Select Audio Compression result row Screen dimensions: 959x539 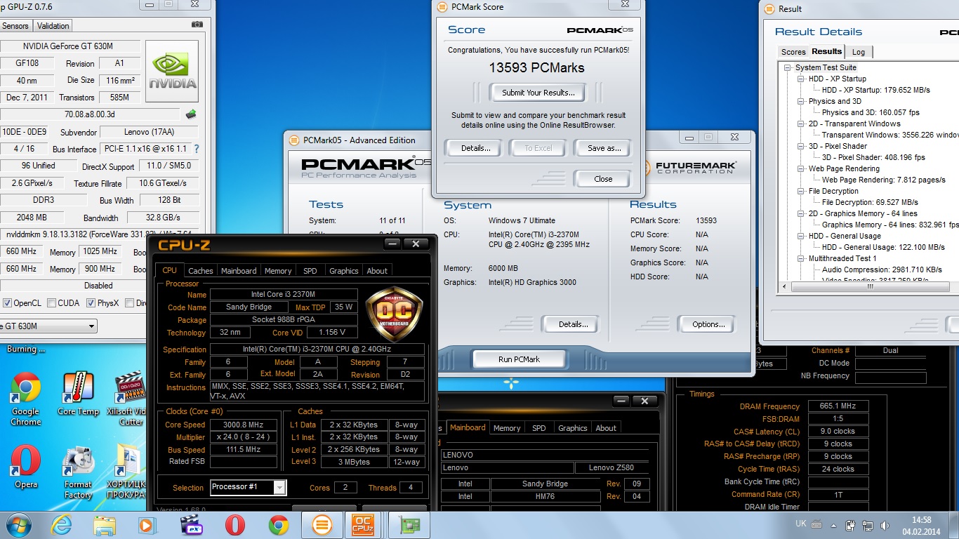(882, 270)
